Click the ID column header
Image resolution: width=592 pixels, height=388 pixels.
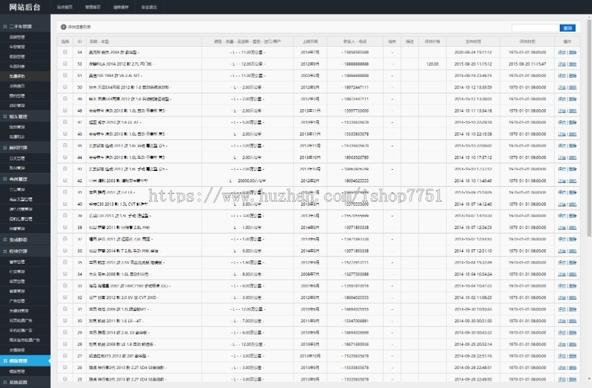tap(80, 41)
